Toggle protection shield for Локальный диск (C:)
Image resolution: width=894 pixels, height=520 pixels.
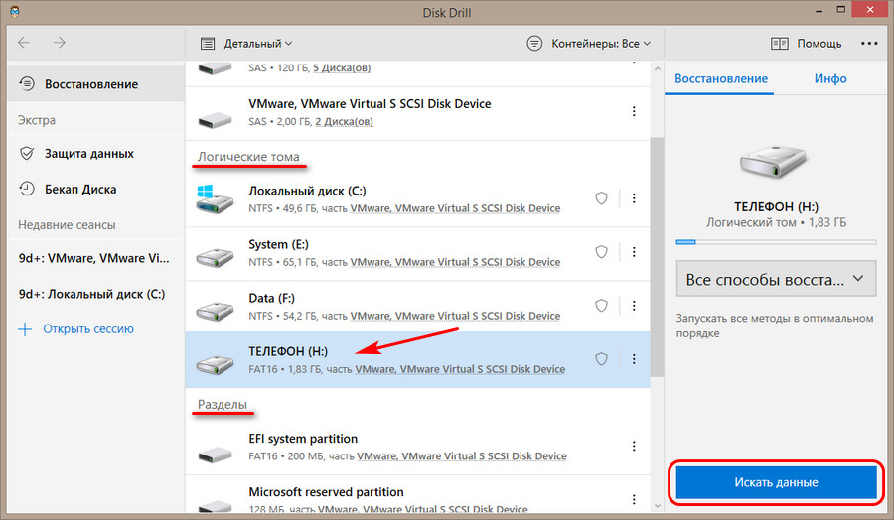602,198
